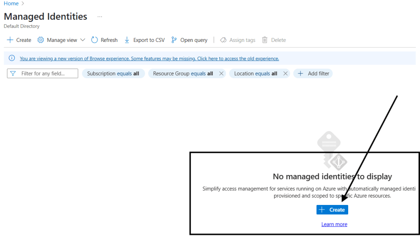Click the Delete trash can icon

click(265, 40)
